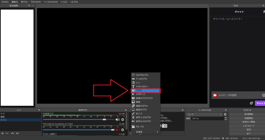Expand the 非推奨 submenu
Image resolution: width=265 pixels, height=140 pixels.
point(146,132)
